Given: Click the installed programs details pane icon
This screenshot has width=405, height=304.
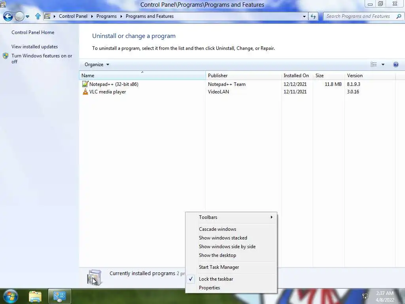Looking at the screenshot, I should coord(94,277).
